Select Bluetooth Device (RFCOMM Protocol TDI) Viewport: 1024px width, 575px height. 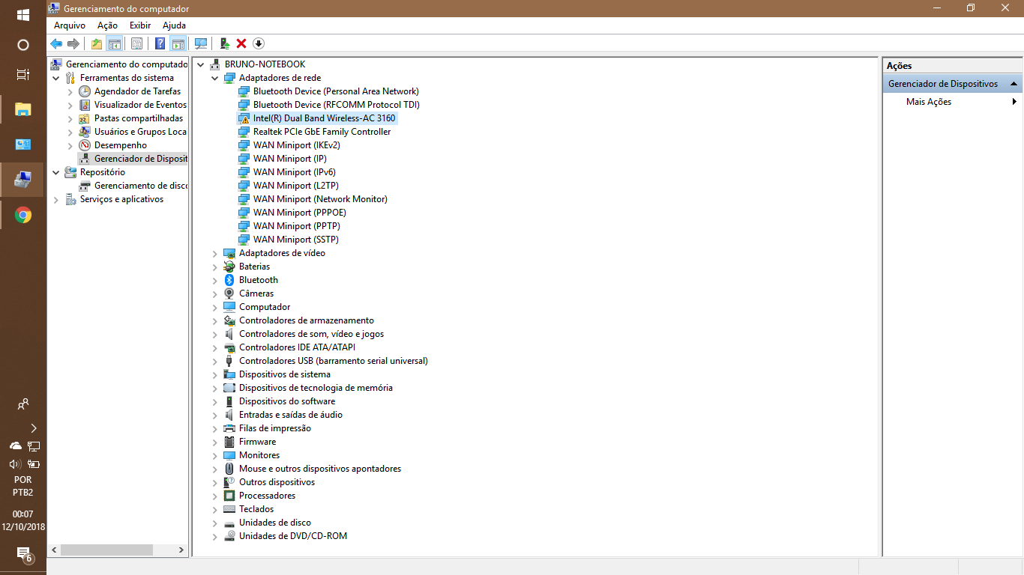coord(337,105)
